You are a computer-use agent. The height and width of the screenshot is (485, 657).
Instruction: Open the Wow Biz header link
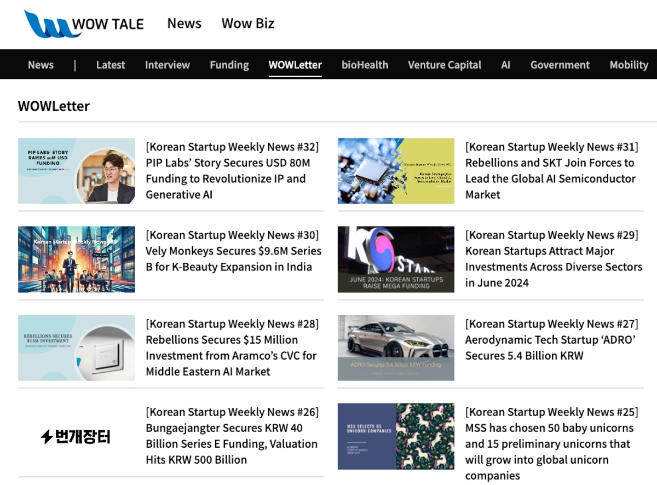[247, 24]
